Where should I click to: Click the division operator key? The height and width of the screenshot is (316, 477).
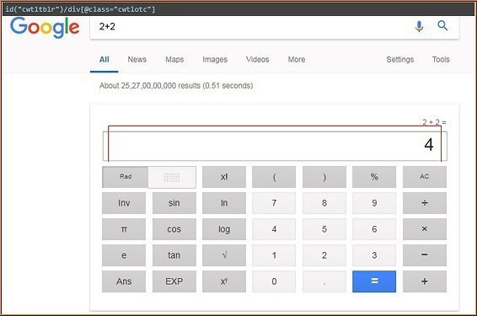pos(425,203)
